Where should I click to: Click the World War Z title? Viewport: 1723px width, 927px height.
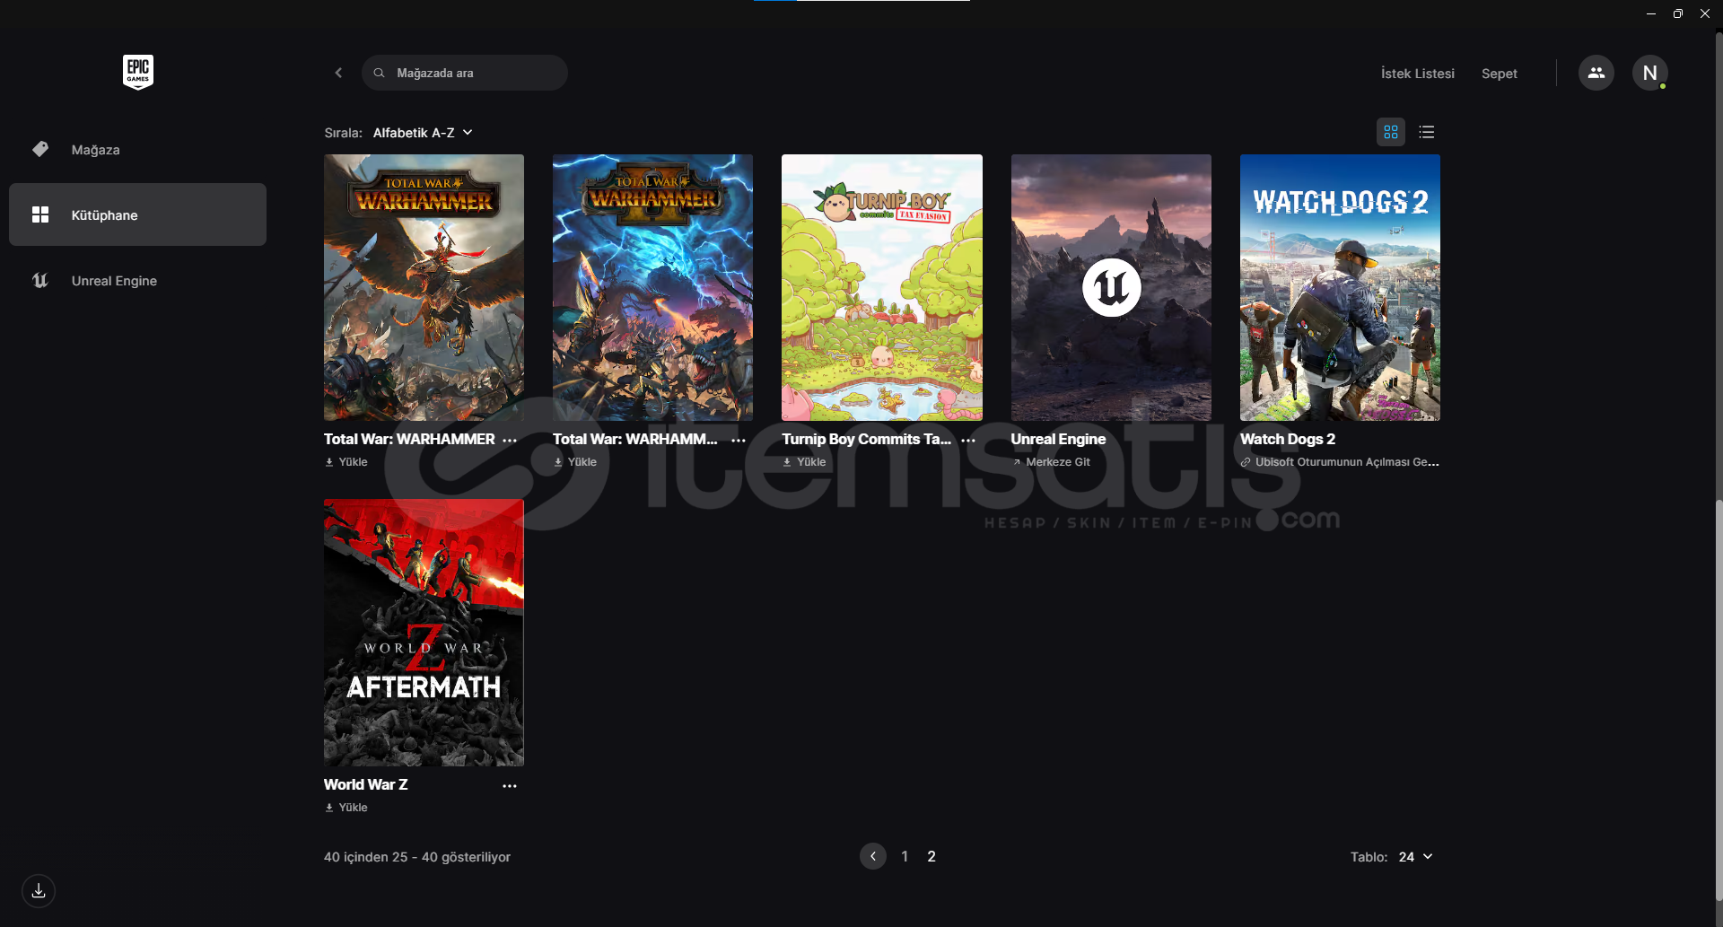pyautogui.click(x=366, y=784)
